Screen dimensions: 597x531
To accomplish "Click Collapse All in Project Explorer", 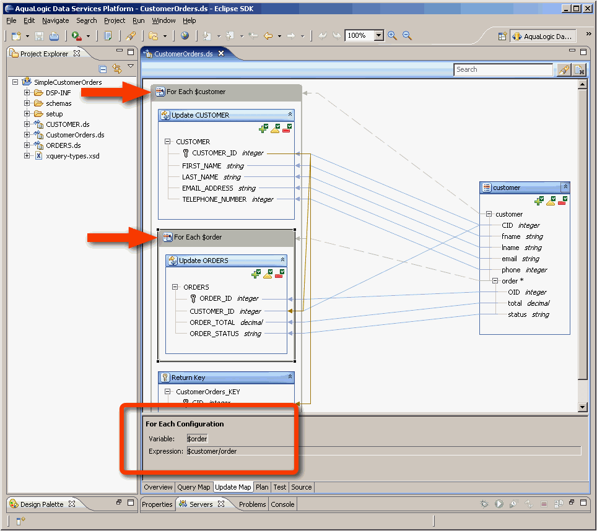I will [102, 69].
